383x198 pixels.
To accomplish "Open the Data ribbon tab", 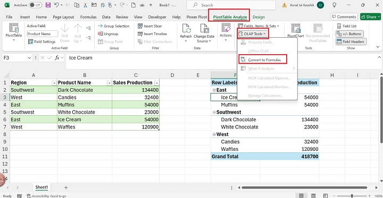I will coord(106,17).
